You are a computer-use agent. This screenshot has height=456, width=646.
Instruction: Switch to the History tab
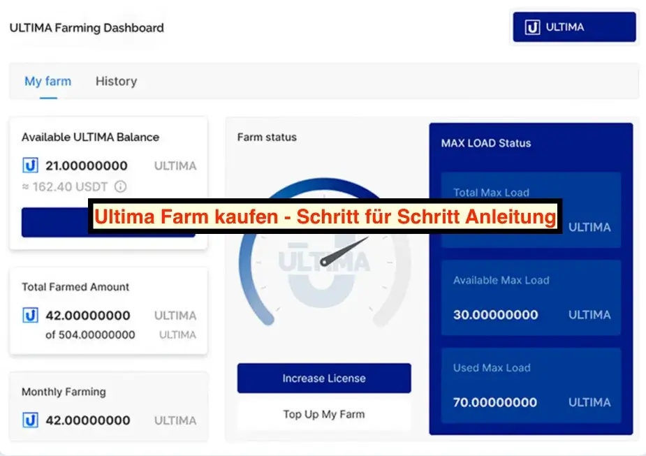116,81
